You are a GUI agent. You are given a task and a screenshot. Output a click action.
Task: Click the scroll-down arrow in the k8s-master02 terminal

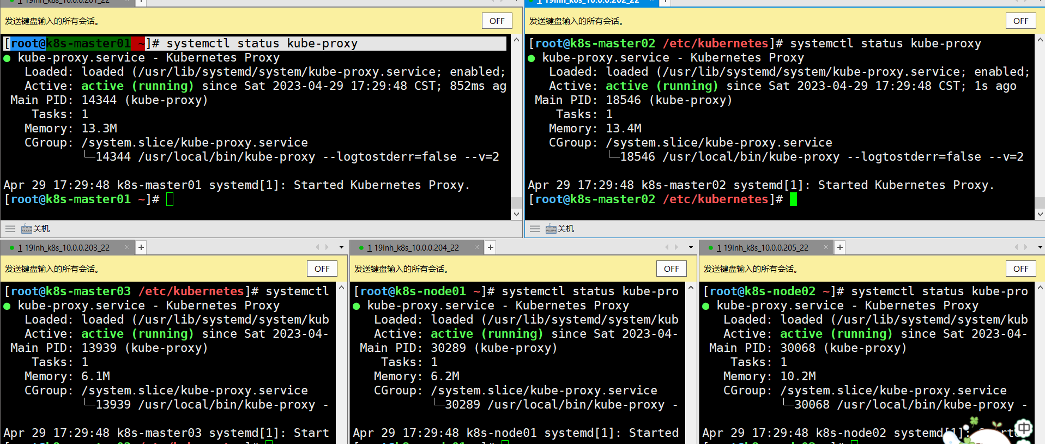pos(1040,215)
